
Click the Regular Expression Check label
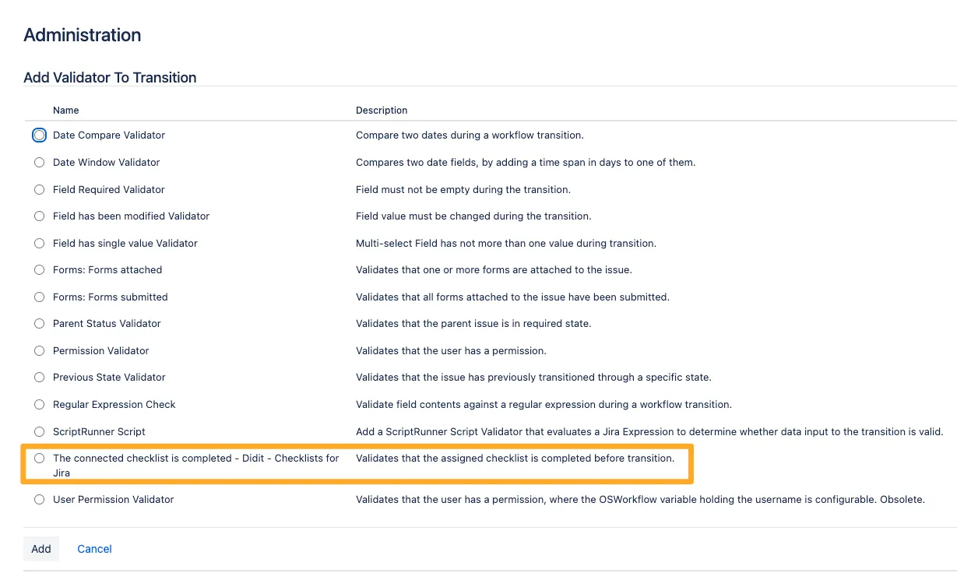(x=114, y=405)
